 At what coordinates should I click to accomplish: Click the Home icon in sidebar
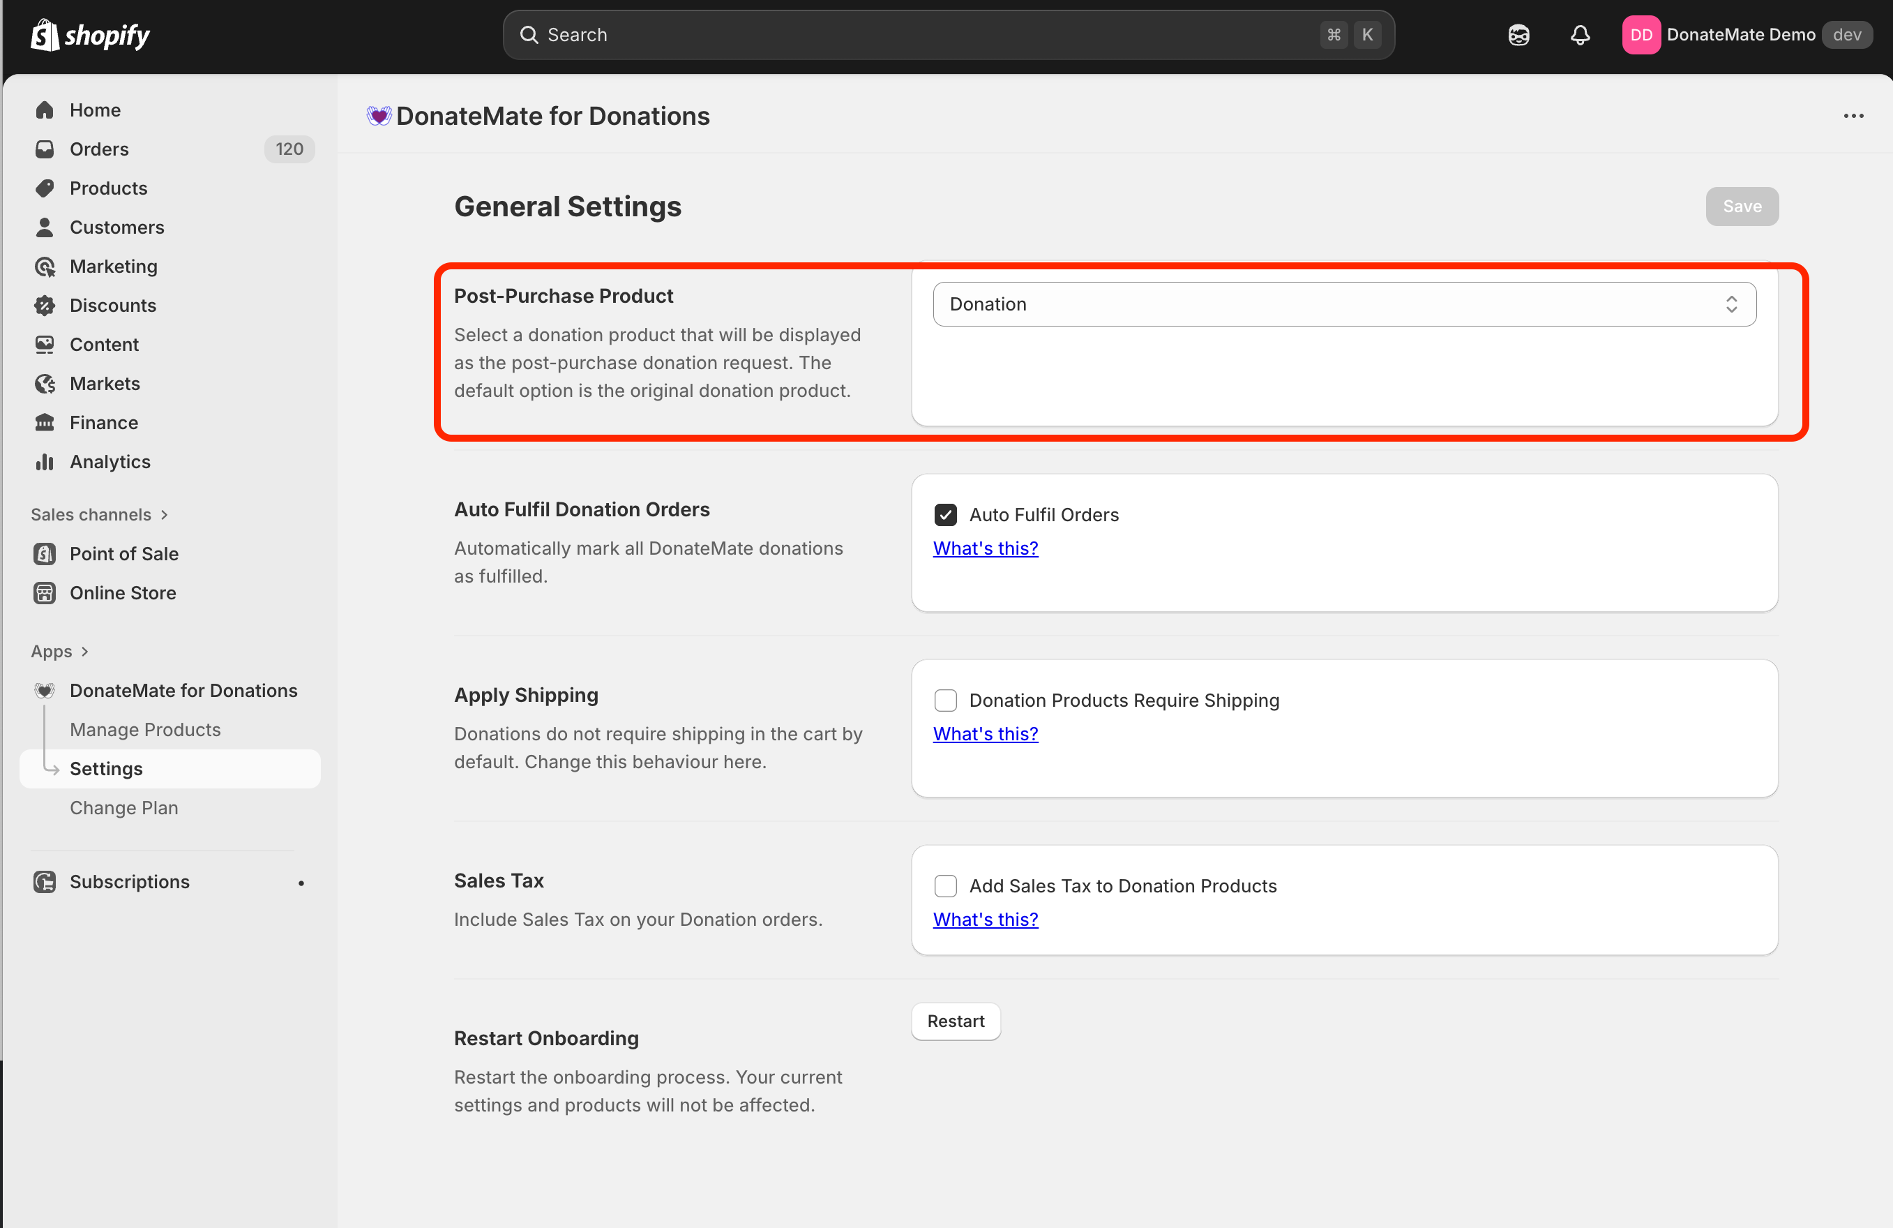click(45, 110)
